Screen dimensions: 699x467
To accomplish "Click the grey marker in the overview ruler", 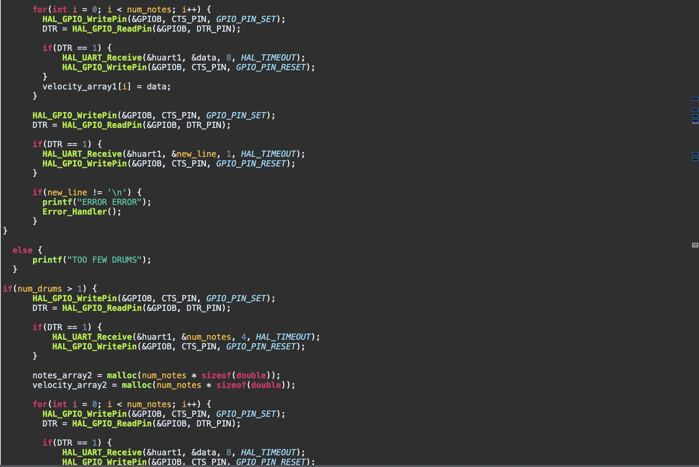I will (695, 245).
